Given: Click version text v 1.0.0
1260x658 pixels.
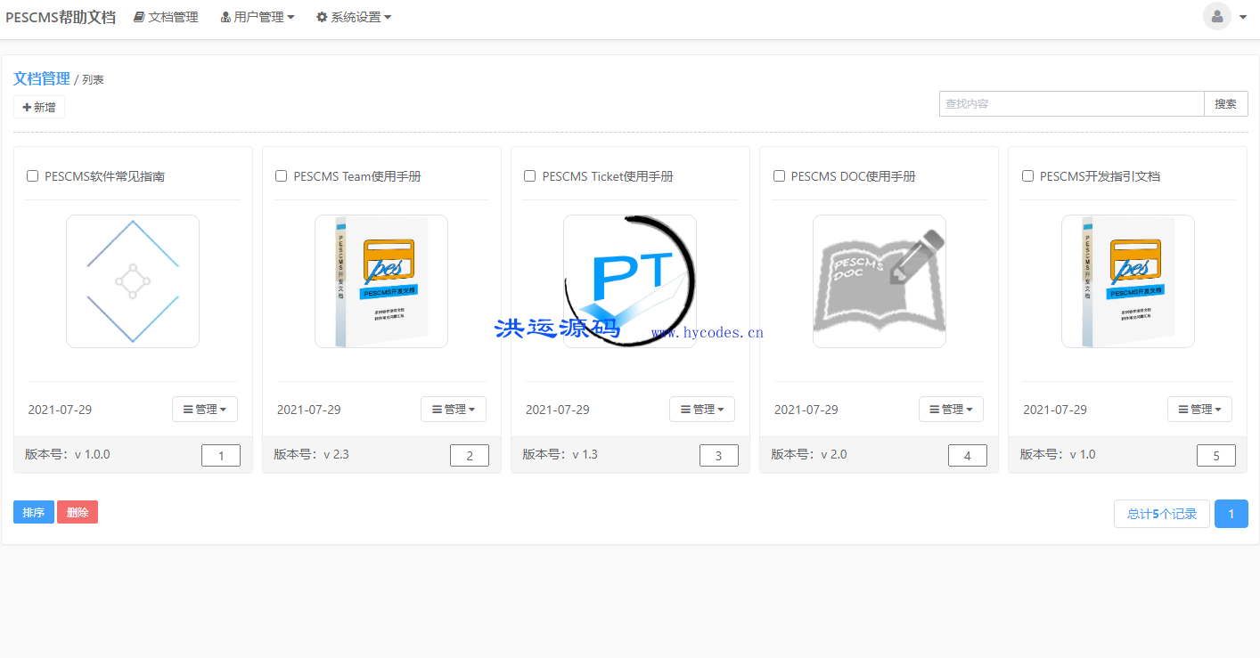Looking at the screenshot, I should point(93,454).
